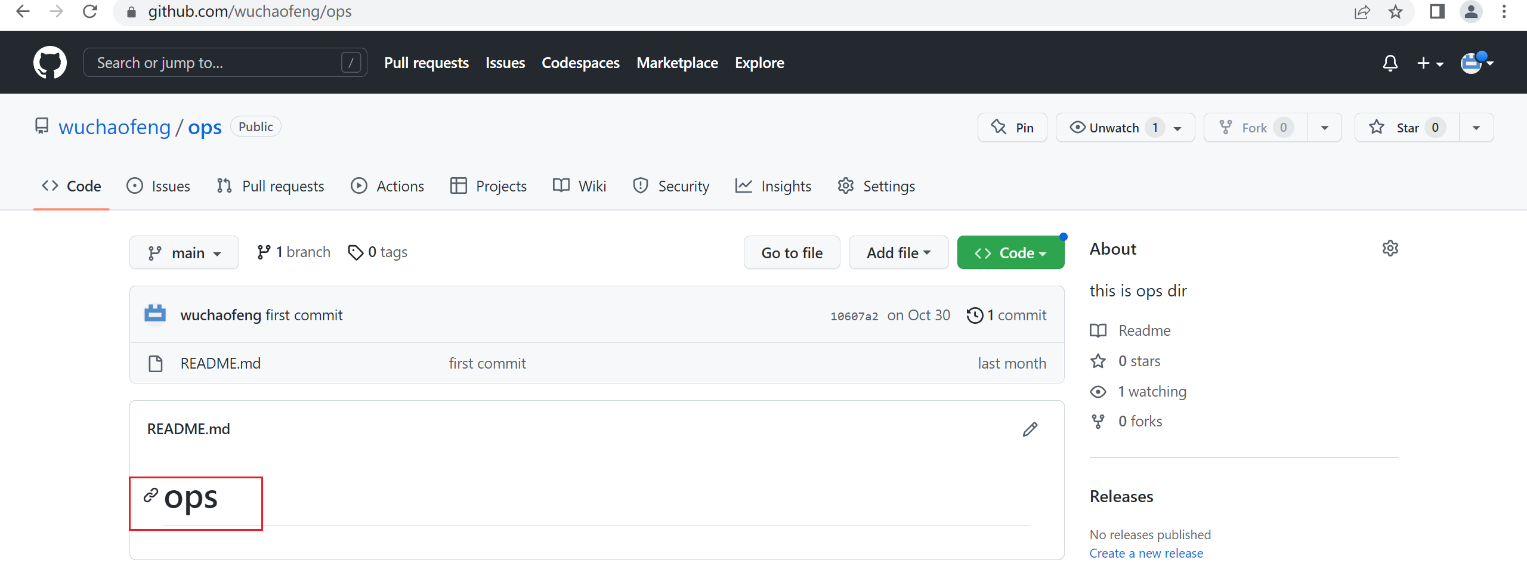Screen dimensions: 1527x563
Task: Open the first commit message link
Action: pyautogui.click(x=304, y=315)
